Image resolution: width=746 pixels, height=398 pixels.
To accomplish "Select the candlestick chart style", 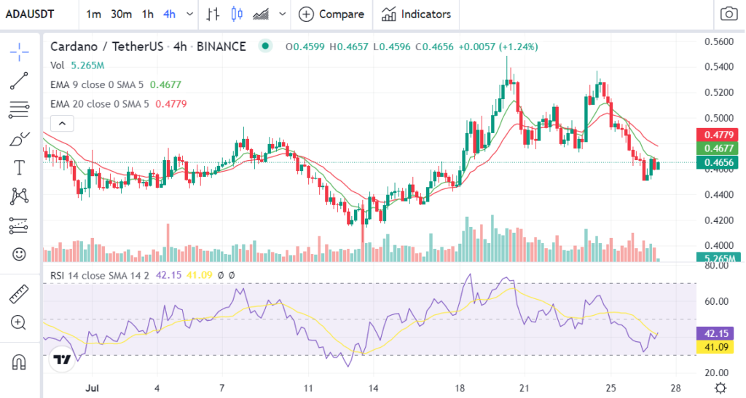I will pos(237,15).
